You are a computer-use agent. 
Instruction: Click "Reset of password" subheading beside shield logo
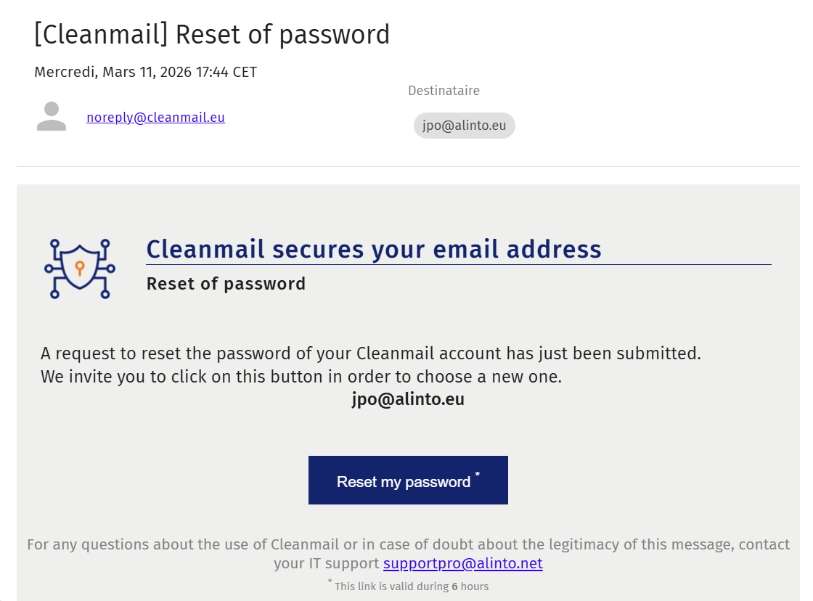(x=226, y=284)
